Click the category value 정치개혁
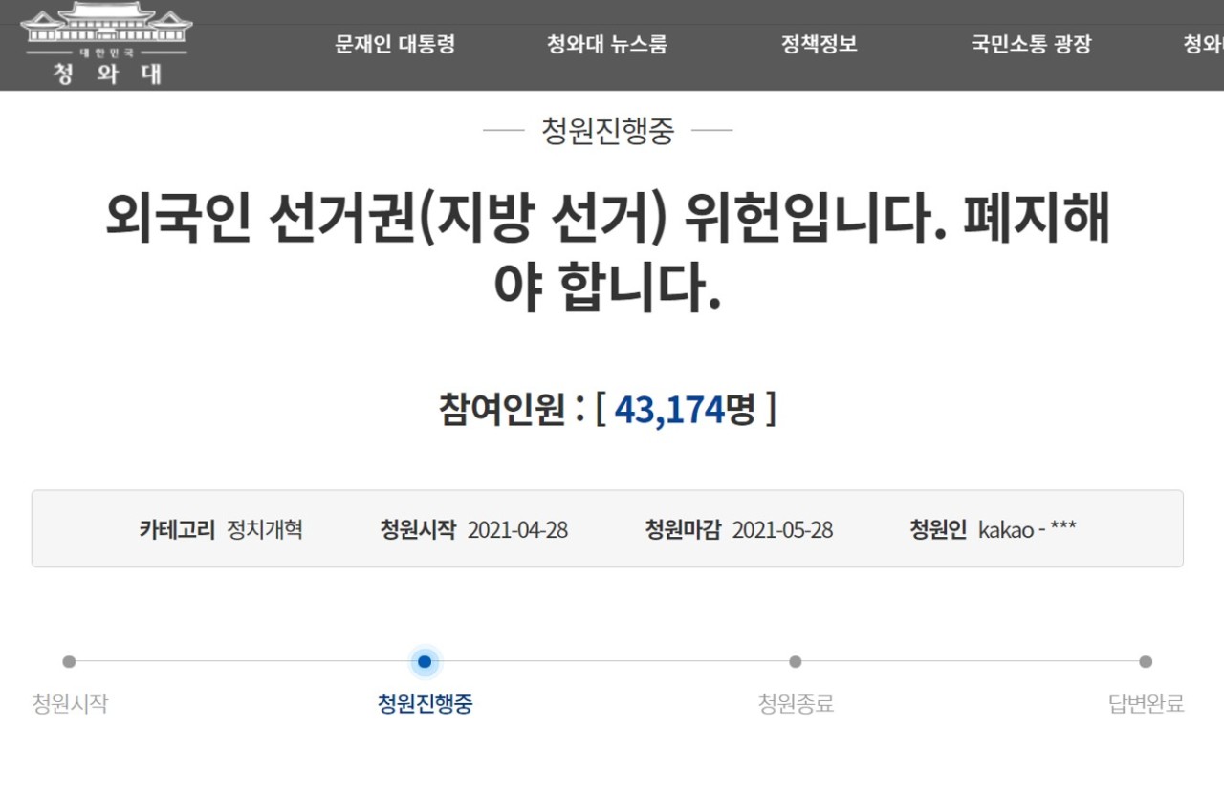This screenshot has width=1224, height=812. [x=265, y=529]
